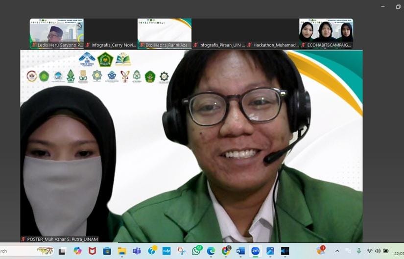This screenshot has width=404, height=259.
Task: Click the Infografis_Cerry Novi participant tile
Action: (110, 33)
